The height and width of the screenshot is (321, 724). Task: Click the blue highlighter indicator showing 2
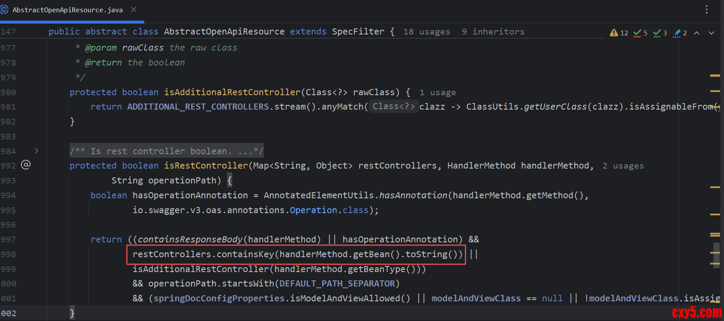[x=680, y=33]
